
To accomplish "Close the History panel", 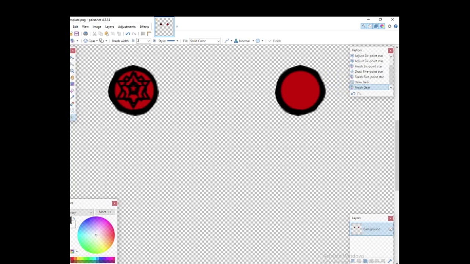I will pyautogui.click(x=390, y=50).
